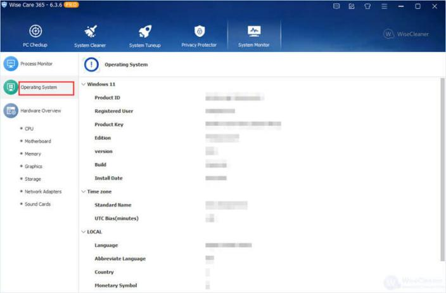446x293 pixels.
Task: Click the Edition label
Action: (x=103, y=138)
